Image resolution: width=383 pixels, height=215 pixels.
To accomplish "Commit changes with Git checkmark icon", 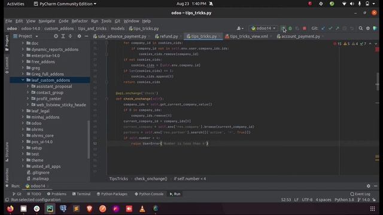I will (330, 29).
